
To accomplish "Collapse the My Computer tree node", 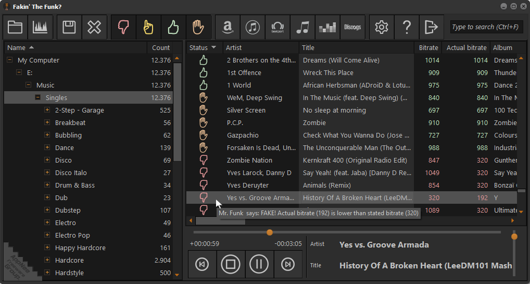I will (x=10, y=60).
